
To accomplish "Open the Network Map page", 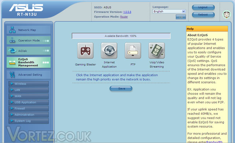I will click(29, 30).
